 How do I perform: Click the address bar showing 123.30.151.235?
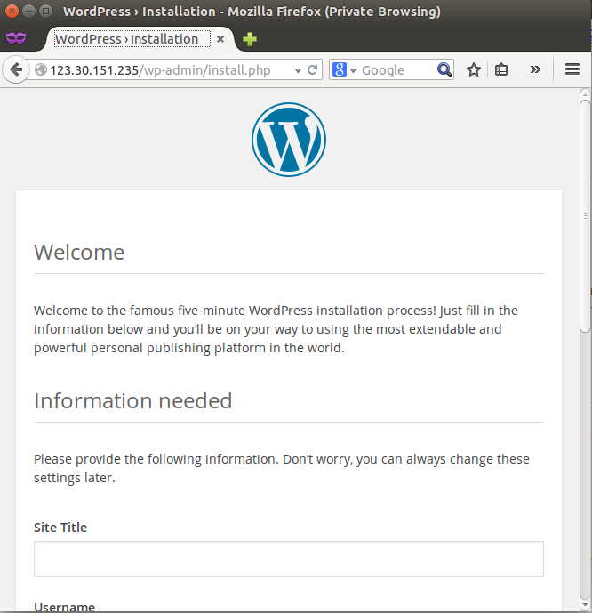point(160,70)
